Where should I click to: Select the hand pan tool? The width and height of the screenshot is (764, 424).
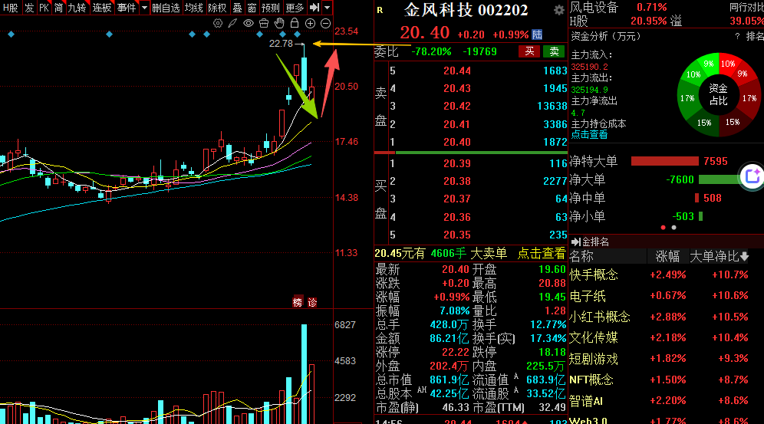click(279, 23)
